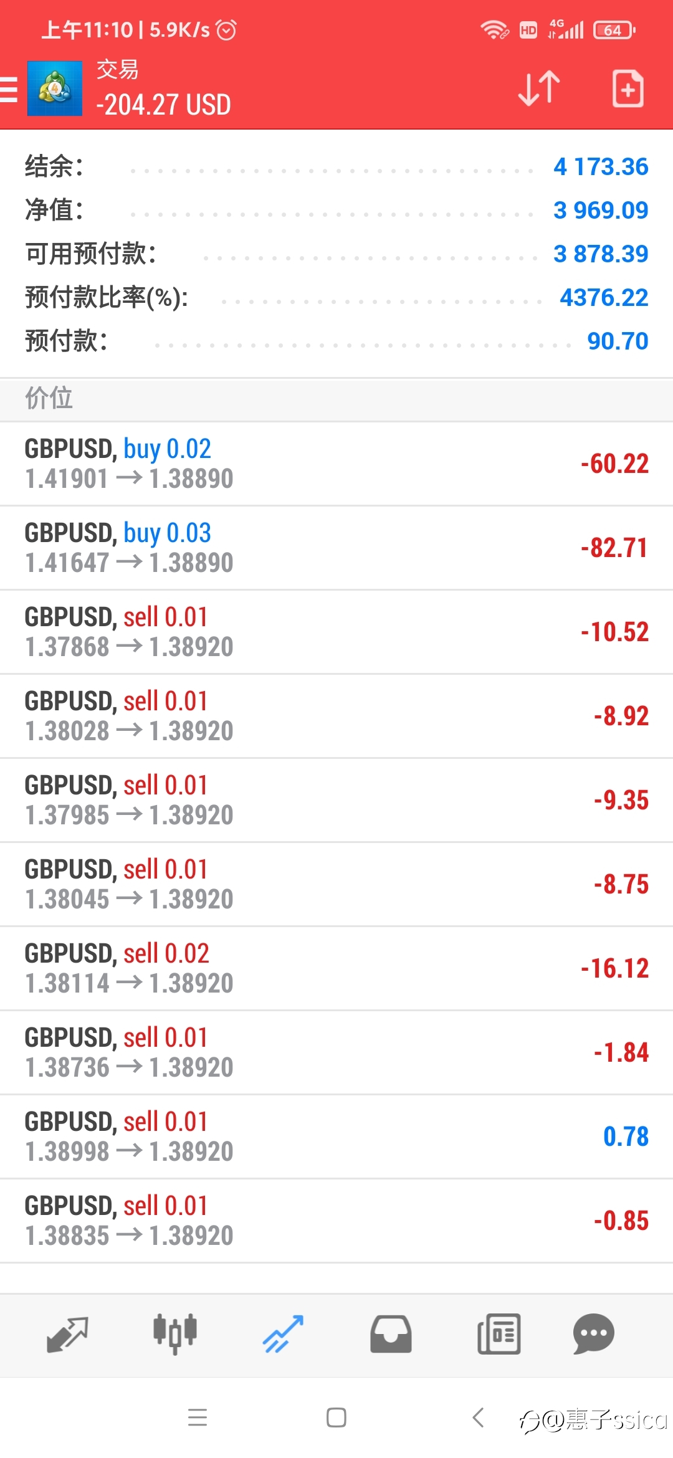The height and width of the screenshot is (1458, 673).
Task: Tap the Android home square button
Action: pyautogui.click(x=336, y=1417)
